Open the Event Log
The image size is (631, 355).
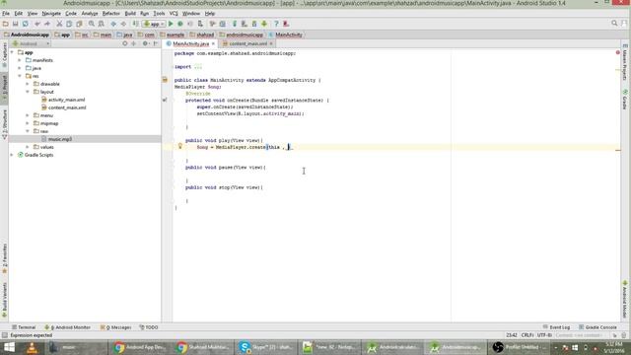[x=556, y=327]
